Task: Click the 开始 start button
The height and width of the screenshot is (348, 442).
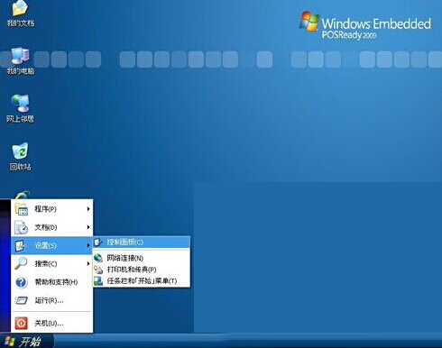Action: pyautogui.click(x=26, y=342)
